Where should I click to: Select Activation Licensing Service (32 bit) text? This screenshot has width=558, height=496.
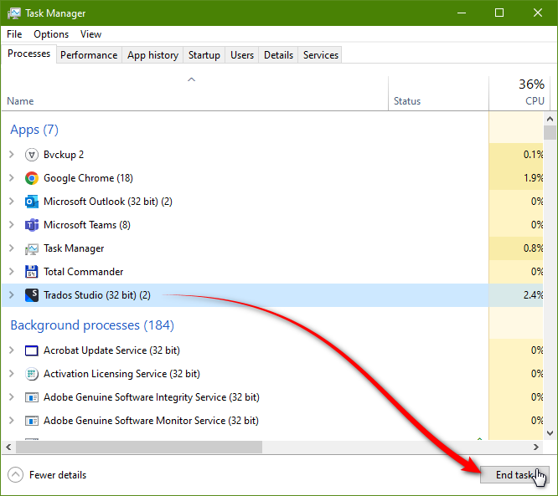pos(121,374)
